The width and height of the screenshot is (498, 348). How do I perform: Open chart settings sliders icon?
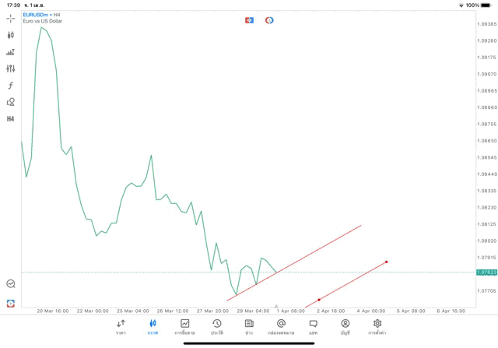pos(11,69)
